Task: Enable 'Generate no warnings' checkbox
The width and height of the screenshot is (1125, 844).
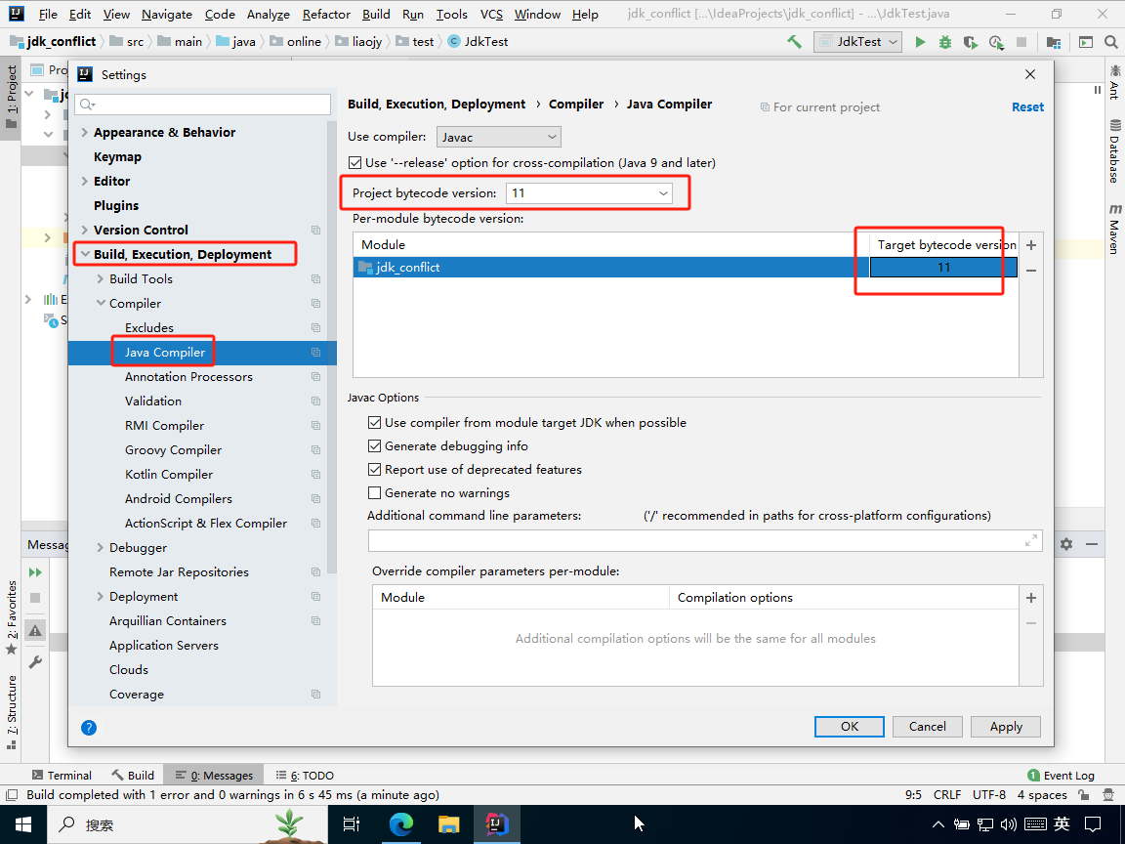Action: click(375, 493)
